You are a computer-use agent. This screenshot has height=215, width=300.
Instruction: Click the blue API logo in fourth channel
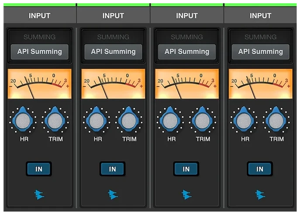[x=260, y=194]
